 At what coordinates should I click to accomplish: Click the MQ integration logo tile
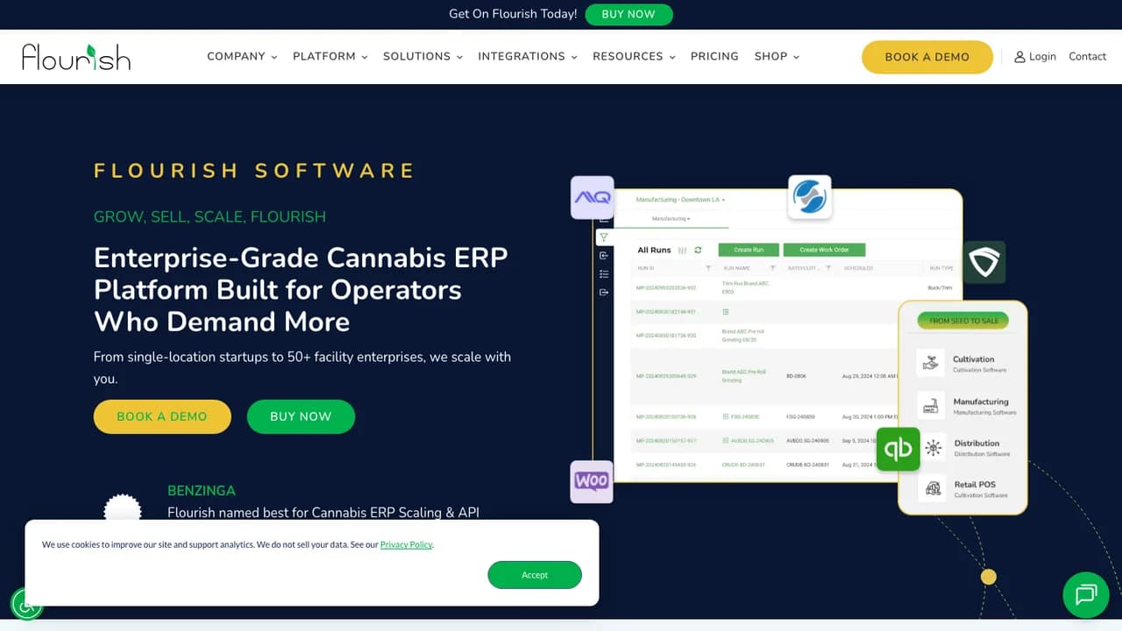(593, 198)
